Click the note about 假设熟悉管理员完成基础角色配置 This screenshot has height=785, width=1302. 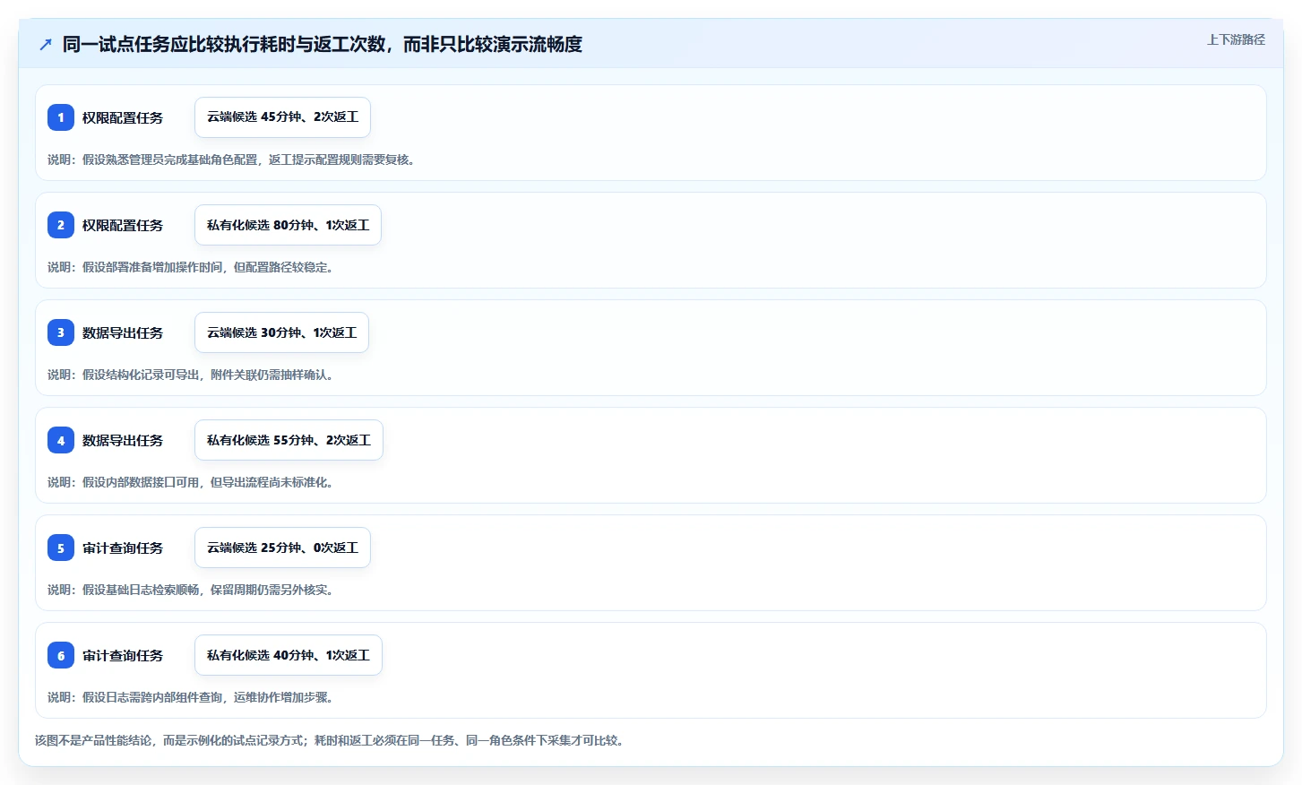tap(233, 160)
